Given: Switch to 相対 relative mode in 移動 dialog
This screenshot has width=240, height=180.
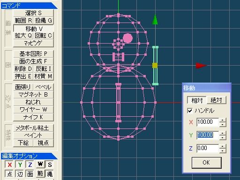Looking at the screenshot, I should coord(197,100).
